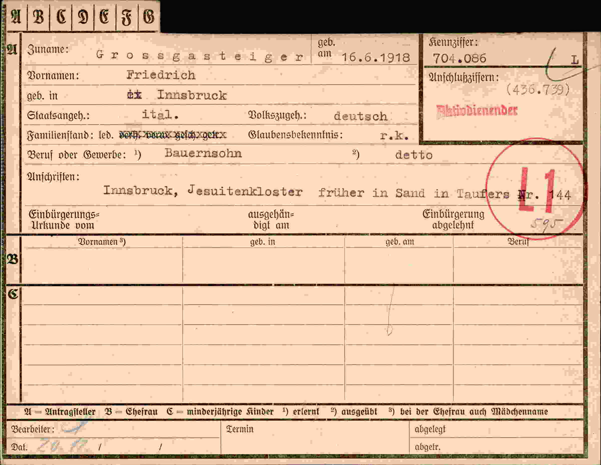Click the geb. in column header
601x465 pixels.
pos(262,242)
